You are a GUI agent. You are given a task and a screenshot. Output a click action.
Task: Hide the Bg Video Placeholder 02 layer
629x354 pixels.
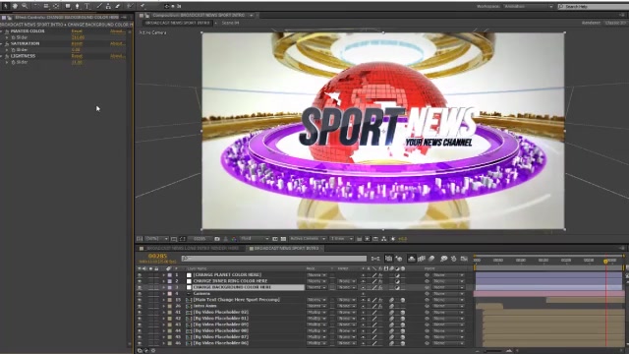140,313
